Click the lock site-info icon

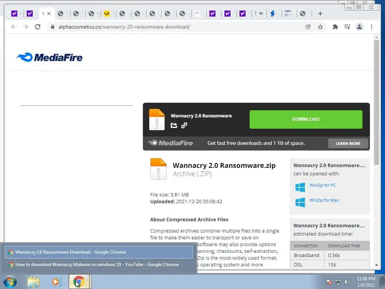tap(52, 27)
